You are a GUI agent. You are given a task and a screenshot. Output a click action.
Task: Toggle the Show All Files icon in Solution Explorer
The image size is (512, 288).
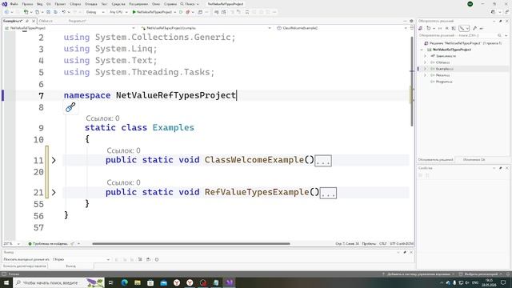(454, 29)
